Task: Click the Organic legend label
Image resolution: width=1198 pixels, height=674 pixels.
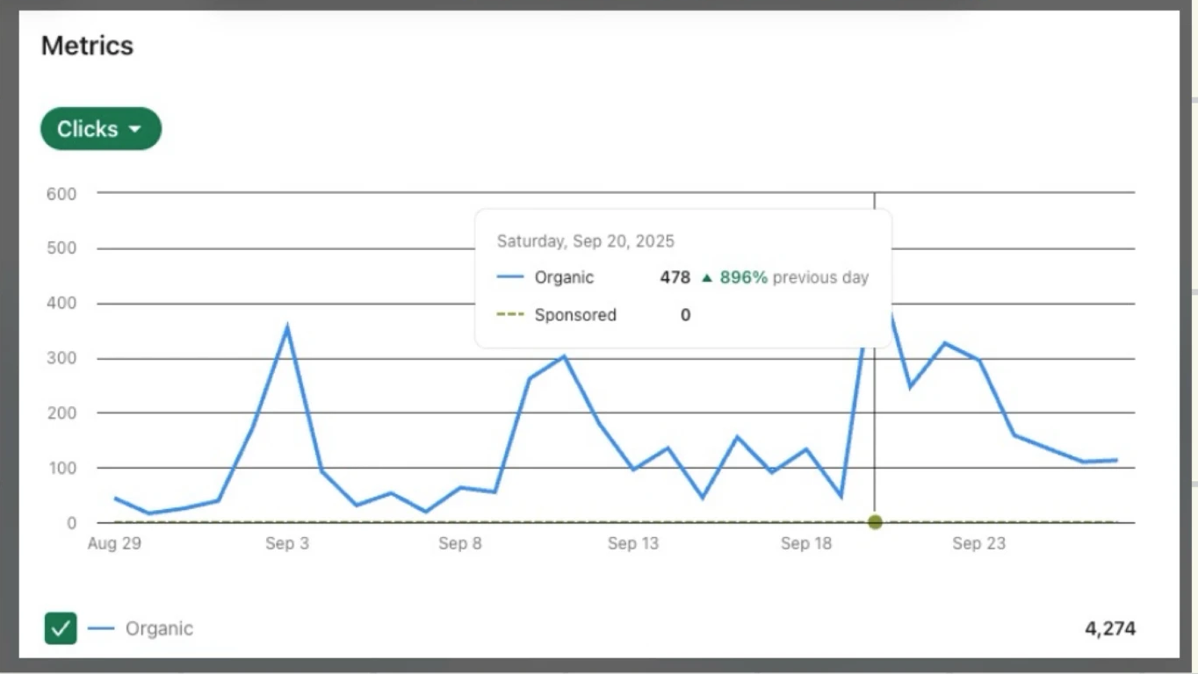Action: (x=159, y=628)
